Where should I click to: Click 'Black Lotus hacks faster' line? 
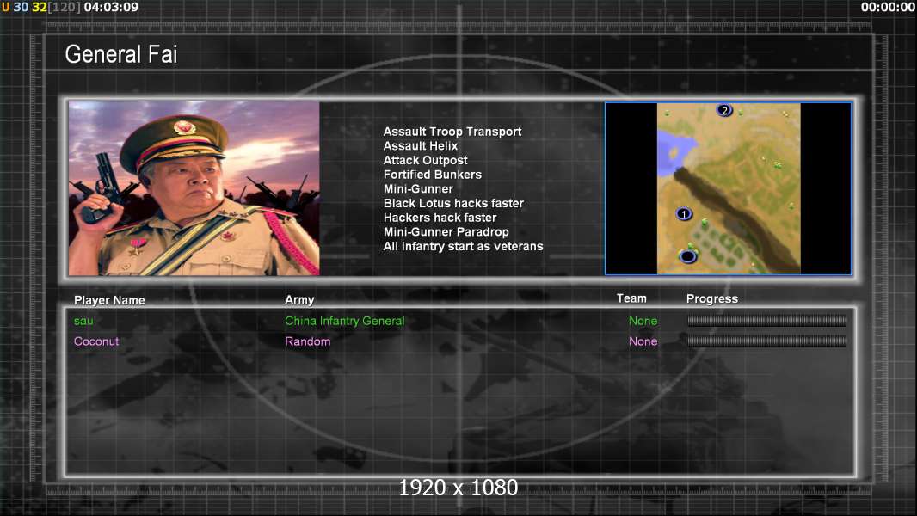pyautogui.click(x=453, y=203)
